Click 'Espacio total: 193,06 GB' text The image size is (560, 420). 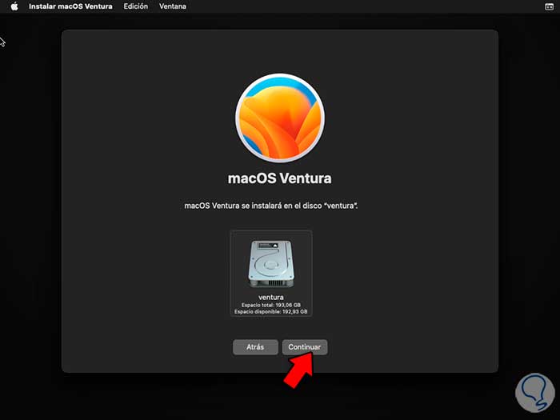click(x=271, y=305)
